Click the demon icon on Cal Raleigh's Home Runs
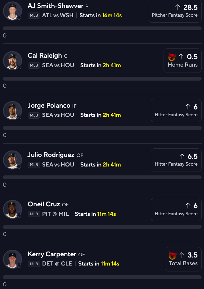Image resolution: width=204 pixels, height=289 pixels. pyautogui.click(x=172, y=56)
